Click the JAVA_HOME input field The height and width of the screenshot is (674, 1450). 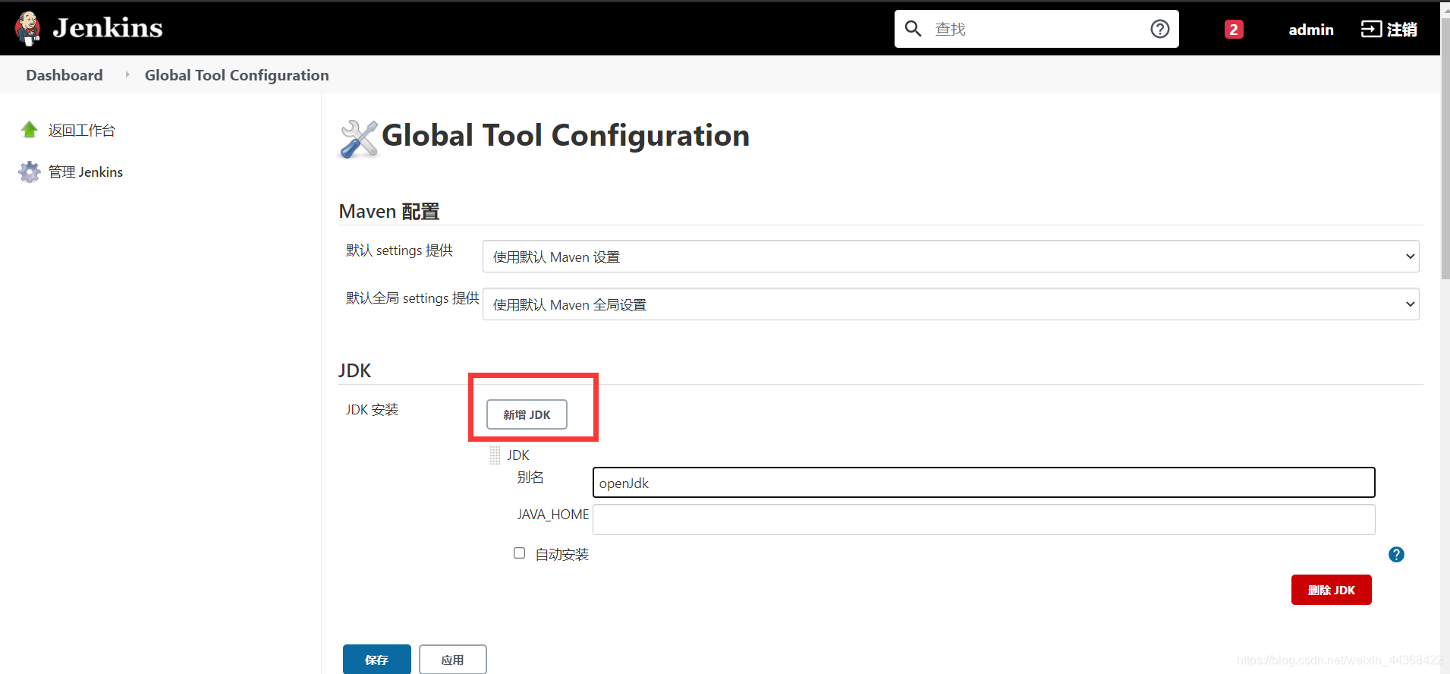[x=983, y=520]
